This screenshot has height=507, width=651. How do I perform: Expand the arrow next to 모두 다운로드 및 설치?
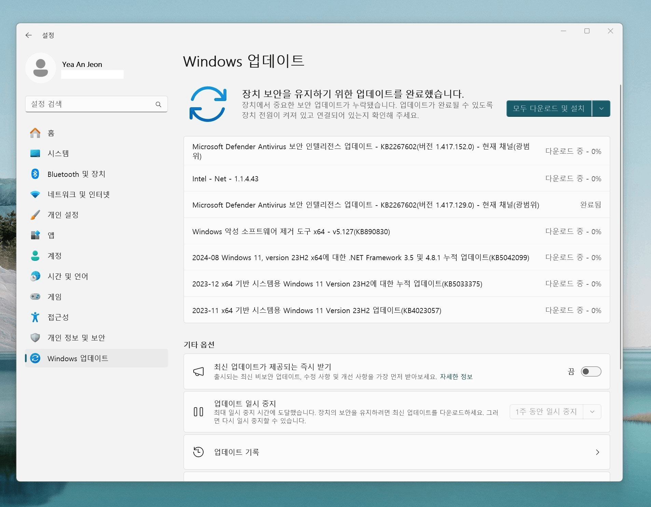pos(601,109)
